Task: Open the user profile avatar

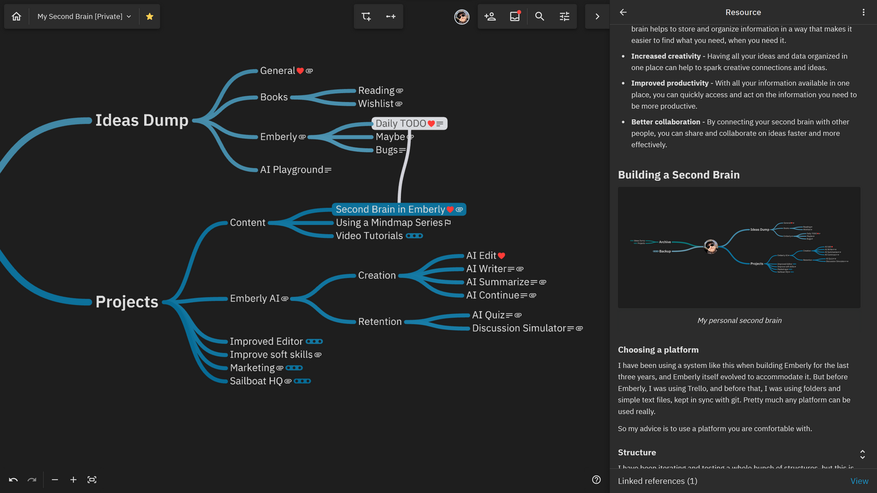Action: (x=462, y=16)
